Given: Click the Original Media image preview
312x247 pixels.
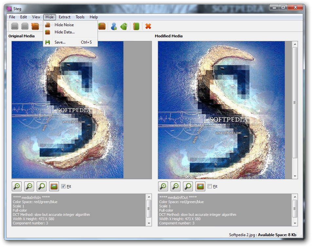Looking at the screenshot, I should click(x=67, y=110).
